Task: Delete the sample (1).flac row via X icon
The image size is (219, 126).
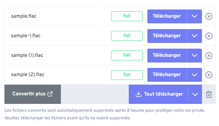Action: click(x=209, y=56)
